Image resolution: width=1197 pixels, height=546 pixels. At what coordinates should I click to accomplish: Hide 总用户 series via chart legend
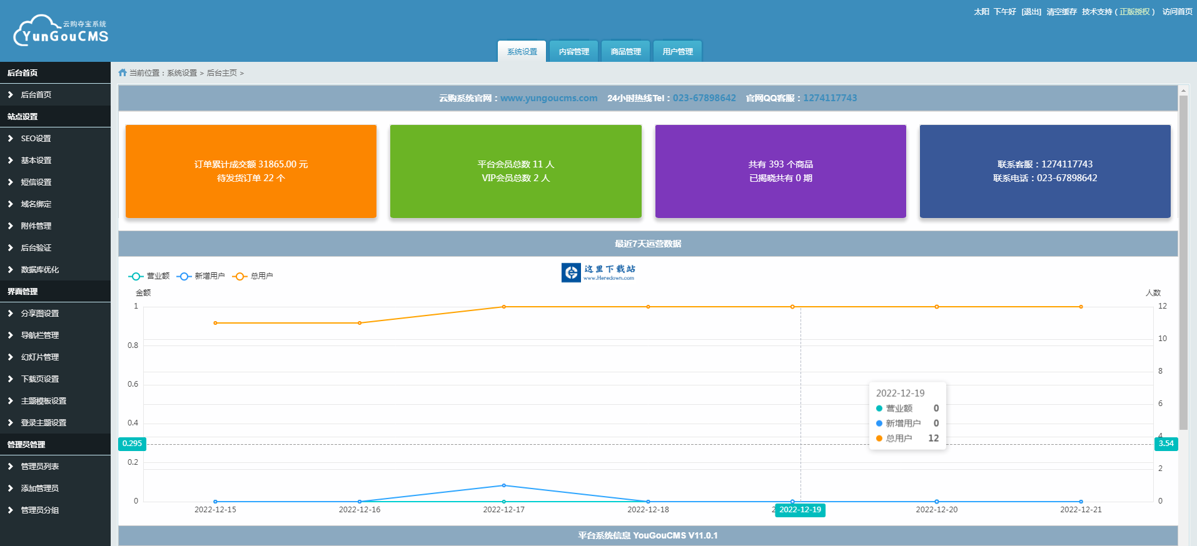coord(253,276)
